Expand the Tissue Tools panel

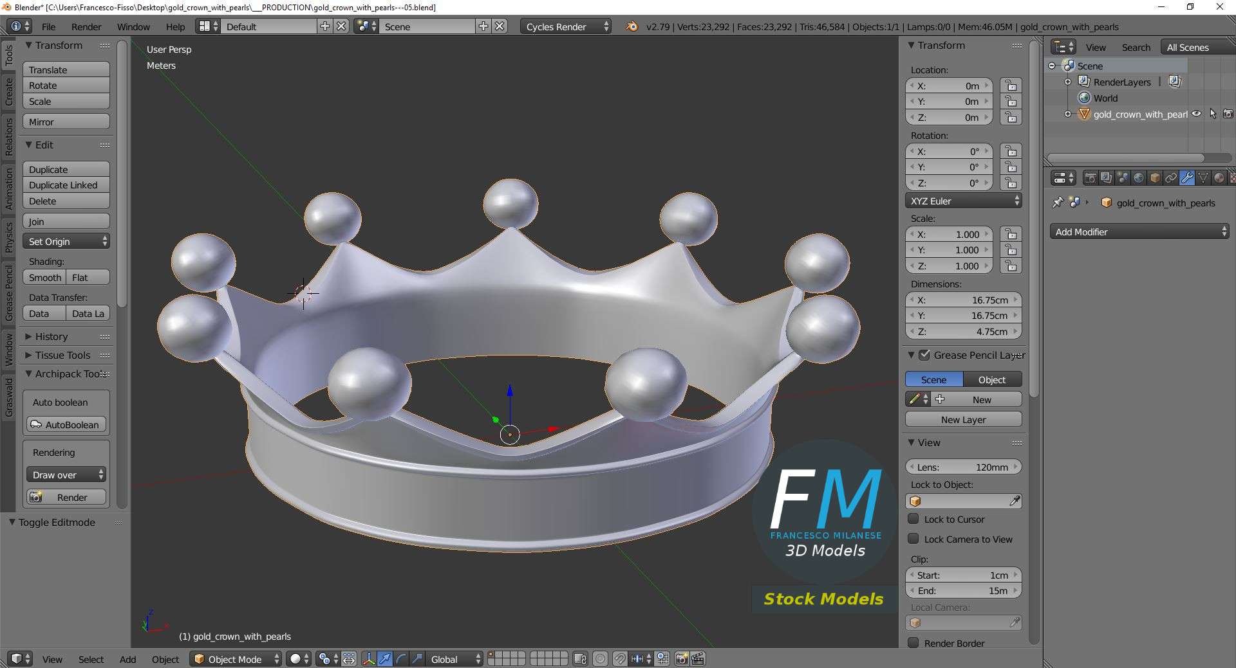pyautogui.click(x=62, y=355)
